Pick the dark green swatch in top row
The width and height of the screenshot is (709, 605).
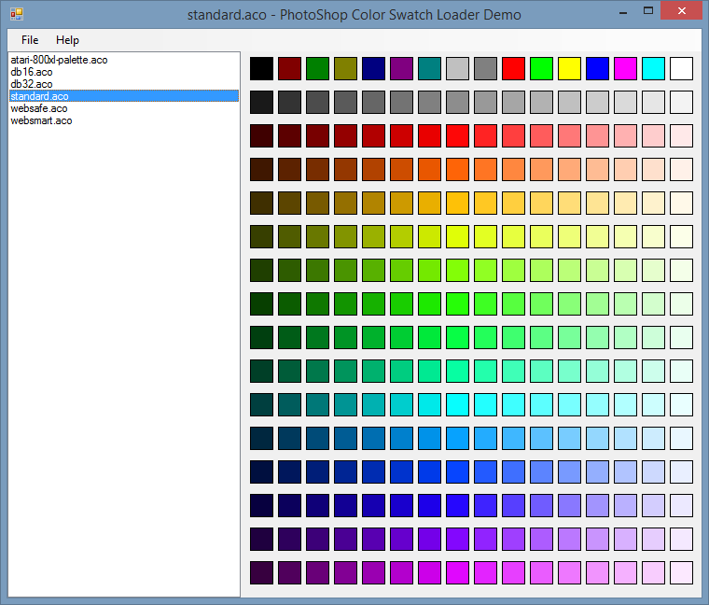(x=317, y=68)
